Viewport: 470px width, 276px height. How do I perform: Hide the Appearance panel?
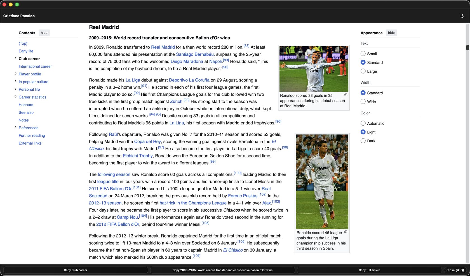pos(391,33)
